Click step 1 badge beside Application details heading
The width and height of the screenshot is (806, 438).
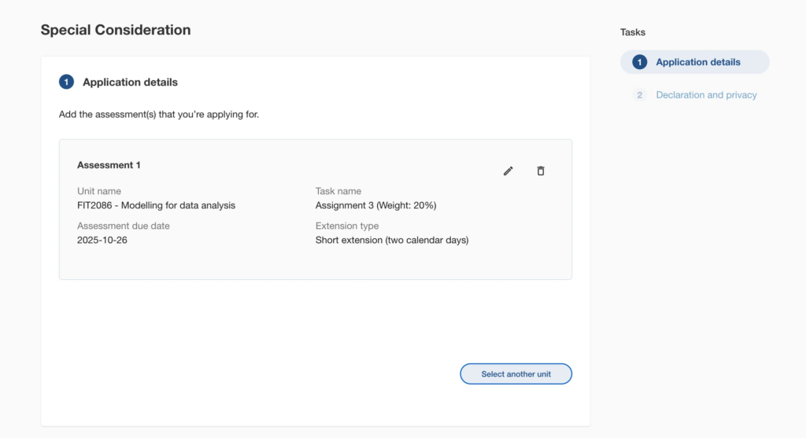tap(67, 82)
